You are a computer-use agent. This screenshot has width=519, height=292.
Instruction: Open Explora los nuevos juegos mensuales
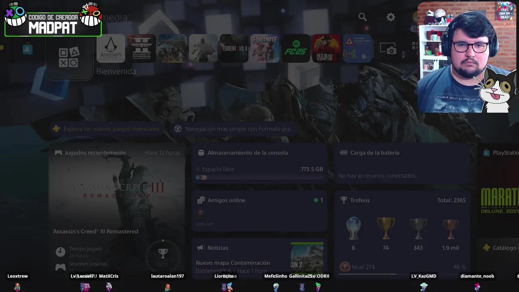point(107,129)
